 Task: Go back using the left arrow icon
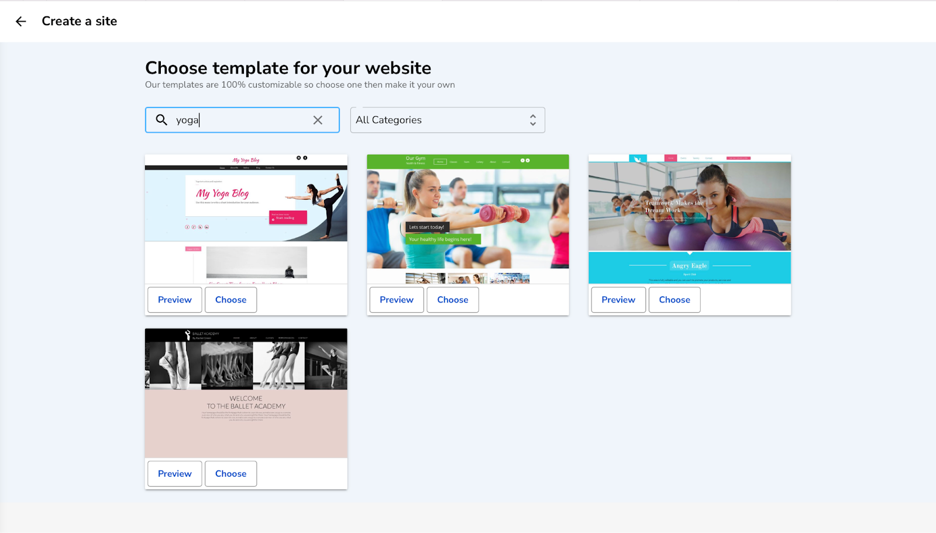[21, 22]
